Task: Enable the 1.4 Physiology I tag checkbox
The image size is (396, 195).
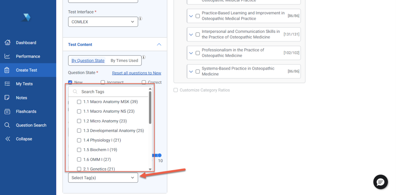Action: coord(79,140)
